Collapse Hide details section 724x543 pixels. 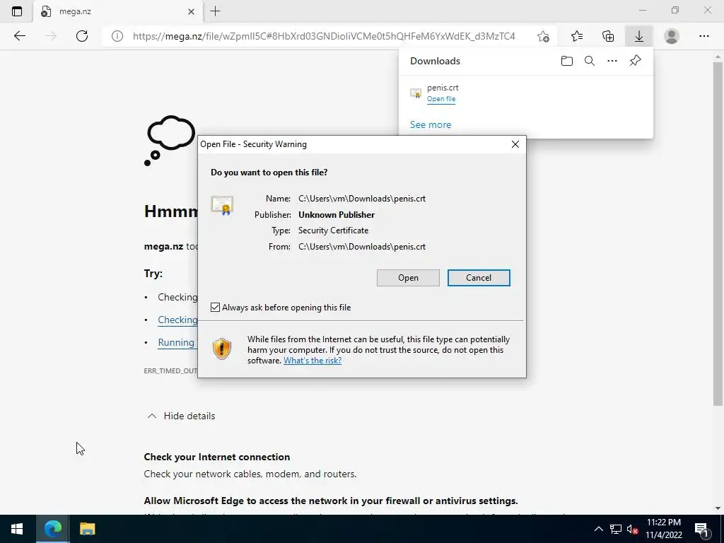(181, 416)
